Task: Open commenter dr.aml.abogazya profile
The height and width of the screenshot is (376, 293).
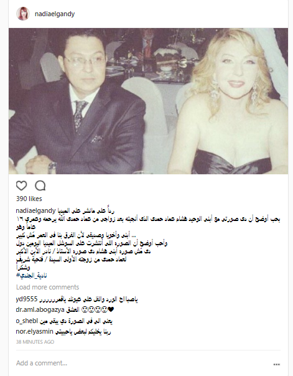Action: 40,310
